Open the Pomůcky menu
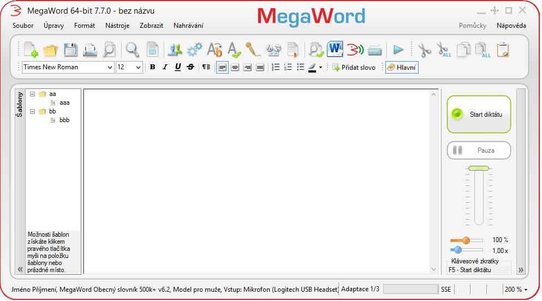Screen dimensions: 542x301 point(473,26)
